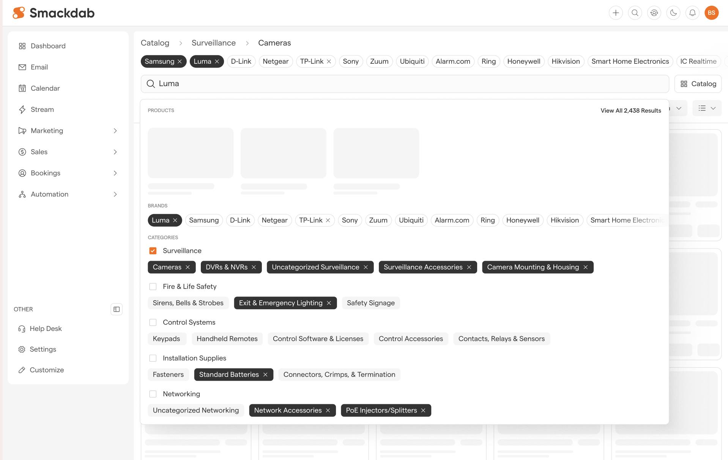Viewport: 728px width, 460px height.
Task: Toggle dark mode moon icon
Action: pos(673,13)
